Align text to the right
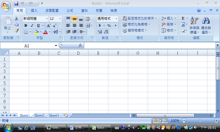Screen dimensions: 220x132 click(81, 25)
